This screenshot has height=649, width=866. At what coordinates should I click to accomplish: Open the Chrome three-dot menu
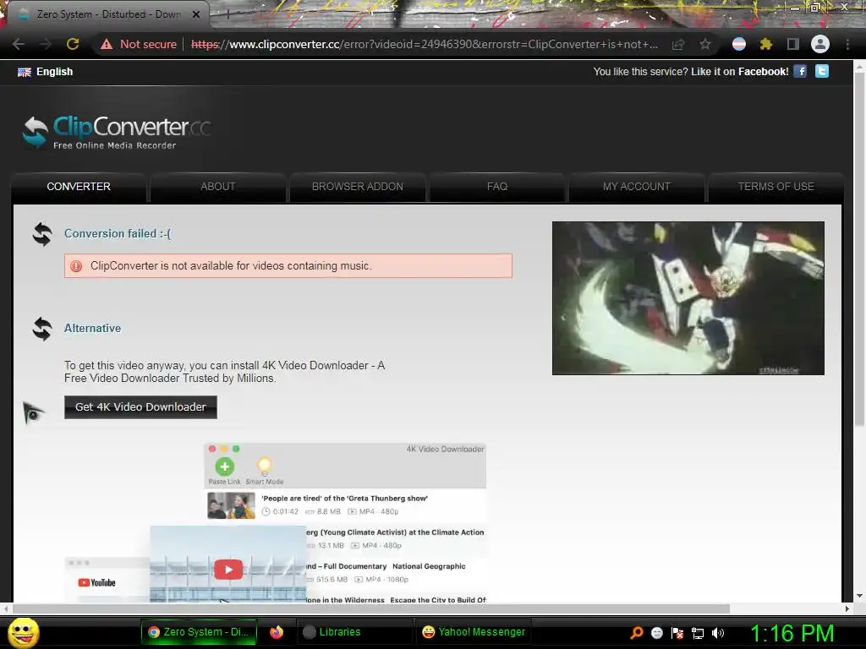pyautogui.click(x=847, y=44)
